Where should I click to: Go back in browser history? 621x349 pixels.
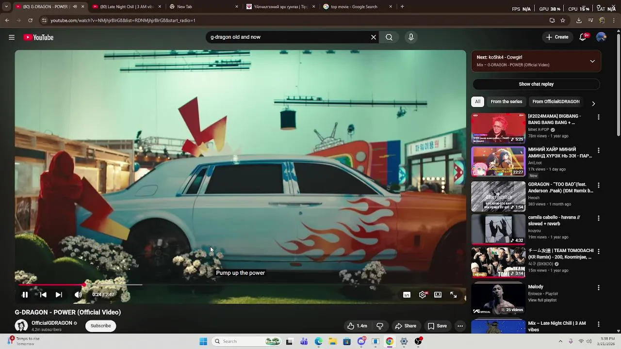[7, 20]
